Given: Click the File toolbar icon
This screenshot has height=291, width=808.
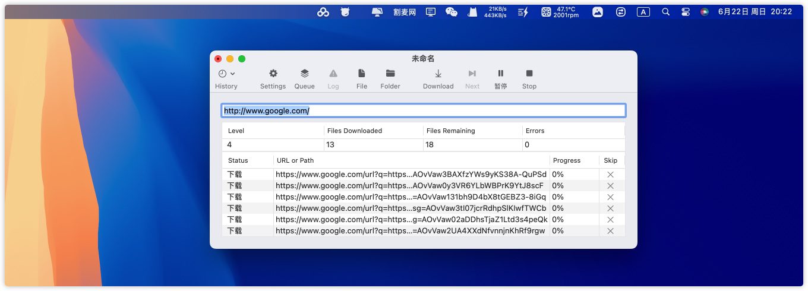Looking at the screenshot, I should (361, 73).
